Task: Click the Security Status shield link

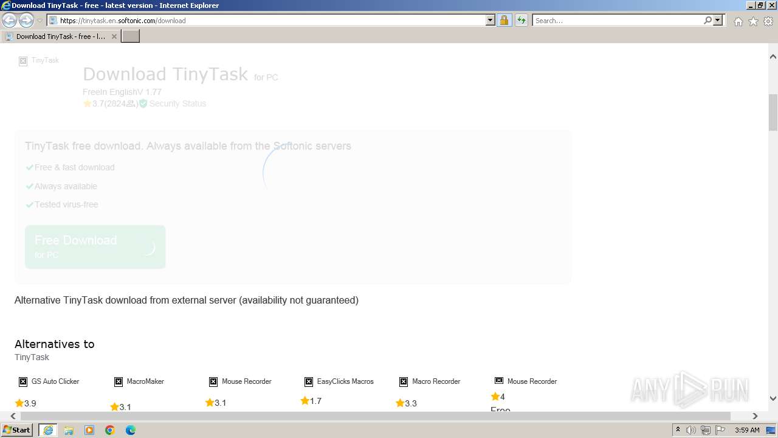Action: [x=173, y=104]
